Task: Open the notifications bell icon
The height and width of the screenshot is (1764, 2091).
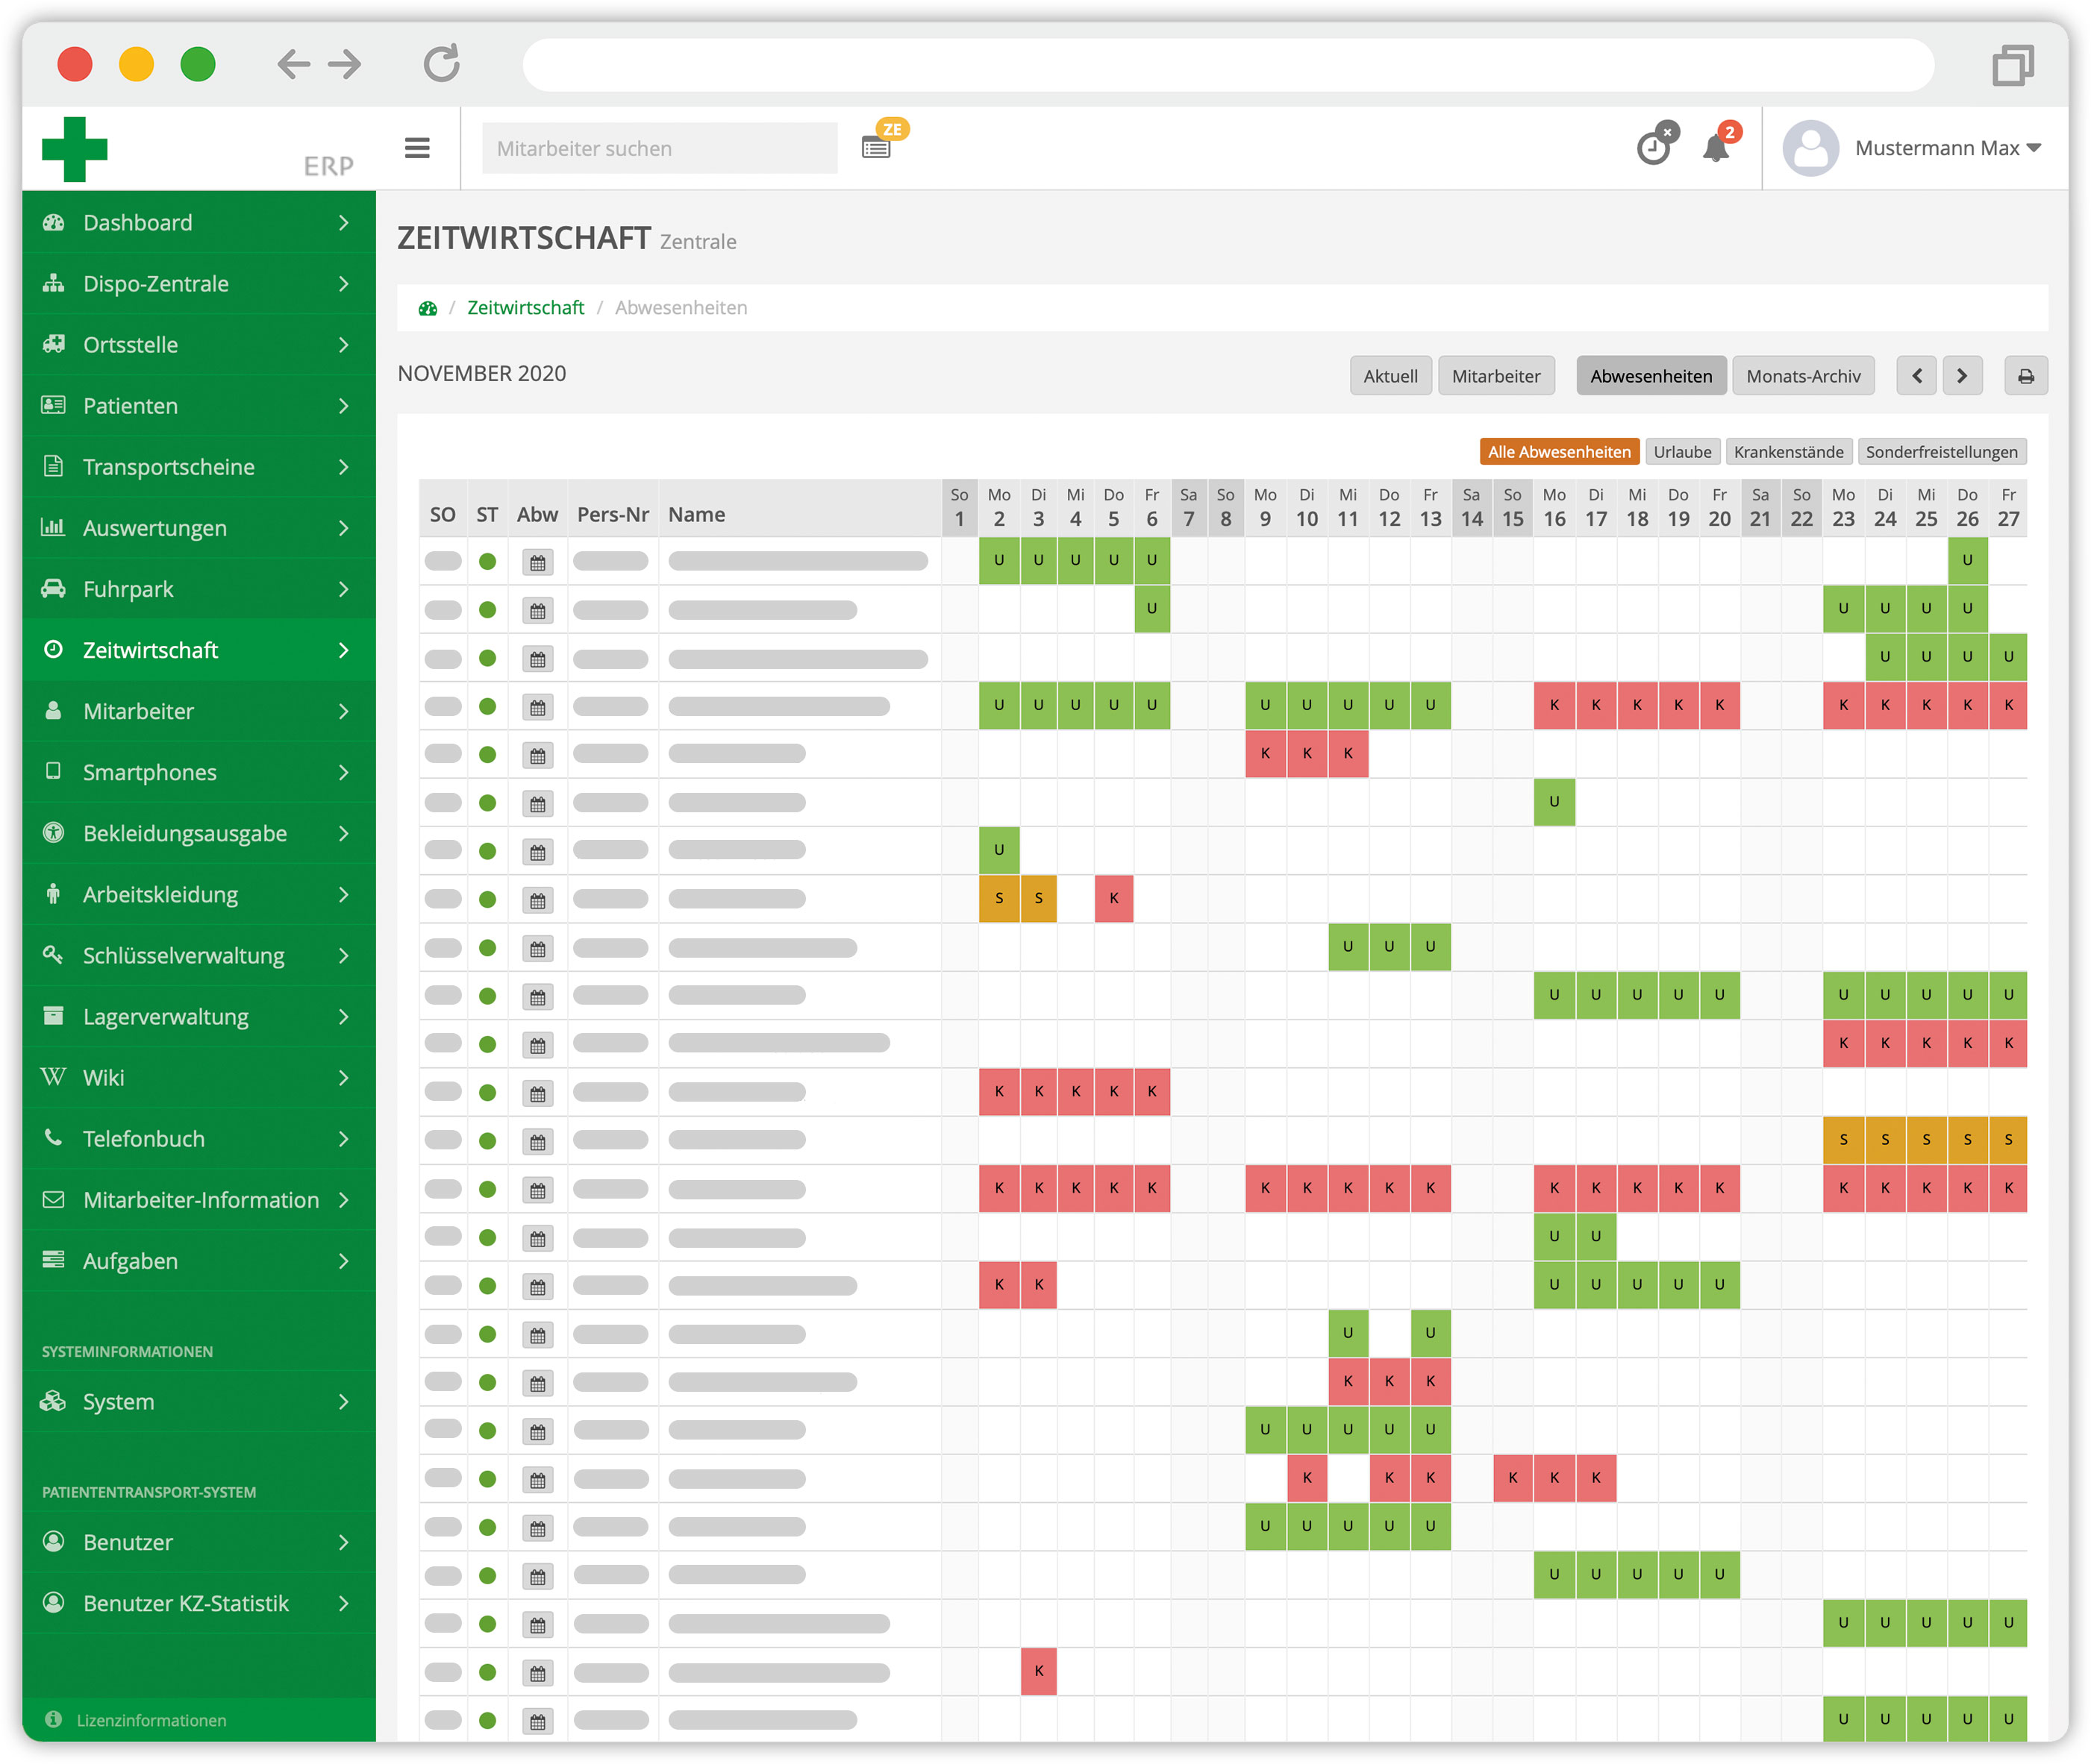Action: pos(1717,148)
